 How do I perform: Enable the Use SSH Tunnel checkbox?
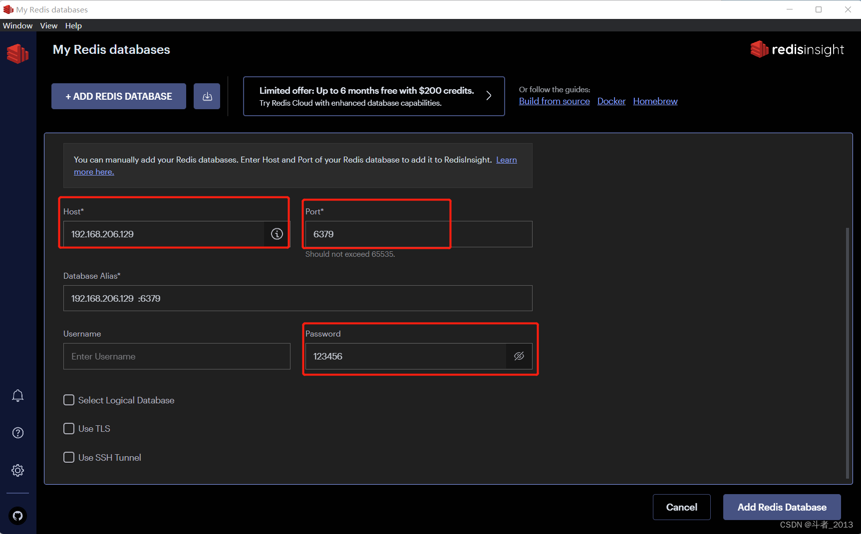(x=69, y=457)
